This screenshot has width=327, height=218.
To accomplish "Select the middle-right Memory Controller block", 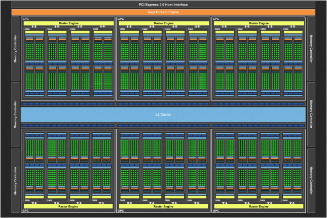I will pos(311,115).
